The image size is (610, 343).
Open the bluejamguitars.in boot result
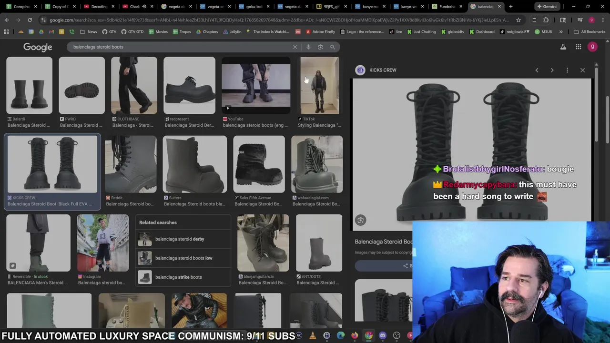[x=263, y=243]
